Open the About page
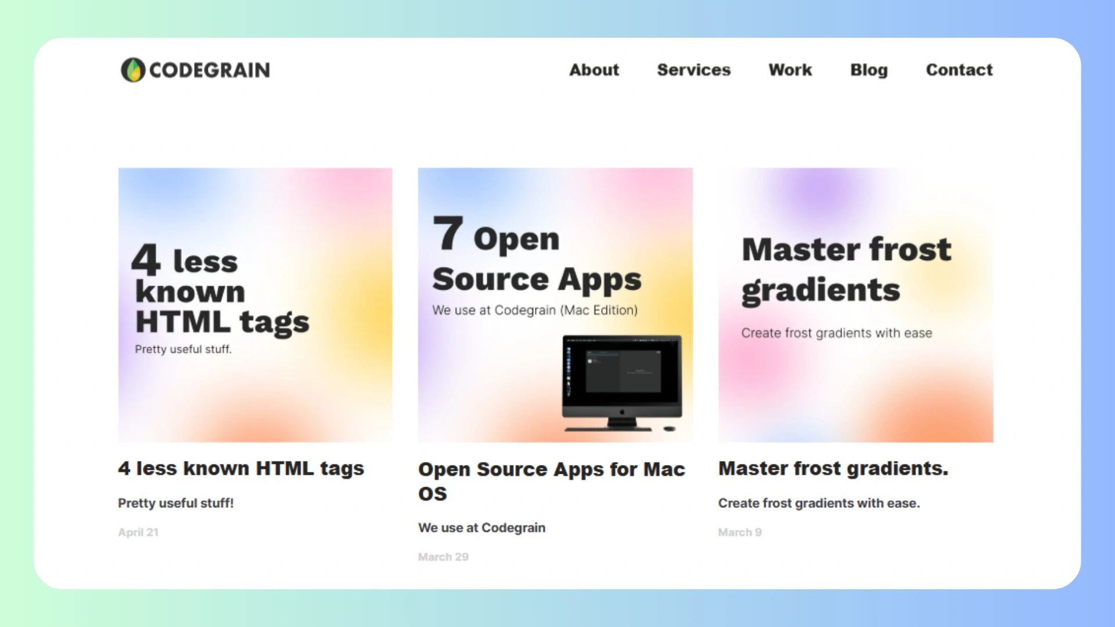Screen dimensions: 1115x627 pyautogui.click(x=594, y=70)
